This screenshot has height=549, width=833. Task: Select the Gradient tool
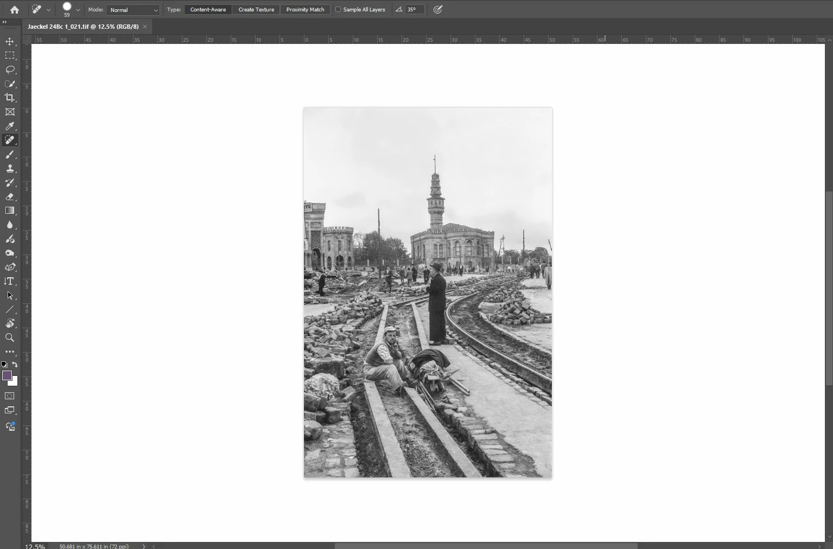pos(10,210)
